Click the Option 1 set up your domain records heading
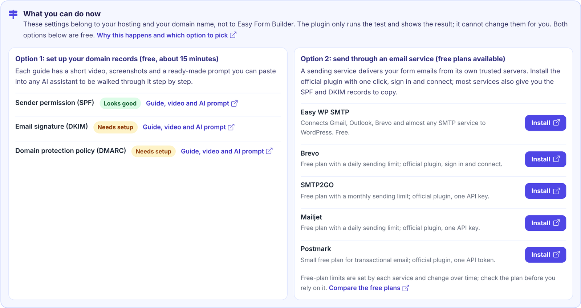The image size is (581, 308). point(117,59)
